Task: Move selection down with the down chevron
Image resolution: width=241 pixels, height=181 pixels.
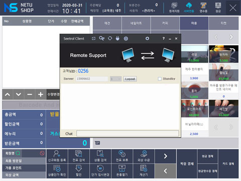Action: coord(19,95)
